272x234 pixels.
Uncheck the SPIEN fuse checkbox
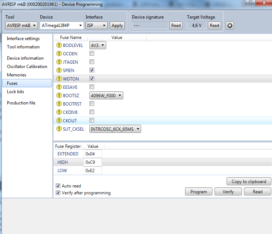point(92,70)
